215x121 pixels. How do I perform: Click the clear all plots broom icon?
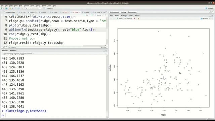tap(138, 18)
